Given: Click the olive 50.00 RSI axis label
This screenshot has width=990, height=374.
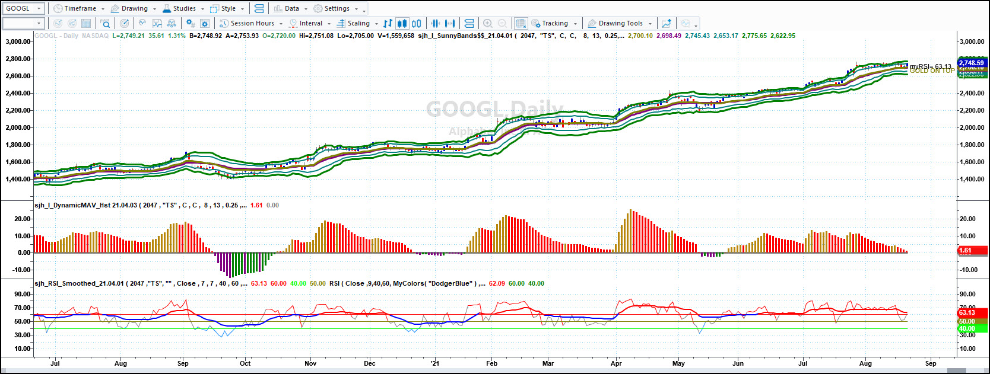Looking at the screenshot, I should pyautogui.click(x=973, y=321).
